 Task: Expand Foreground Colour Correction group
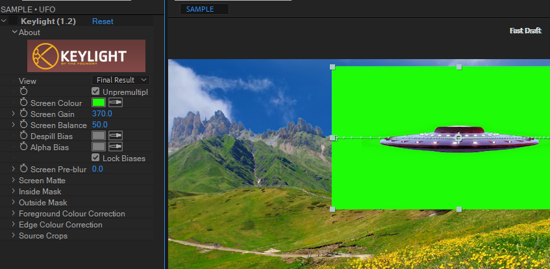click(x=14, y=213)
